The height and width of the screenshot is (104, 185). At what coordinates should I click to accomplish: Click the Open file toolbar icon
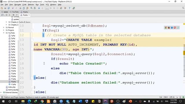point(2,8)
